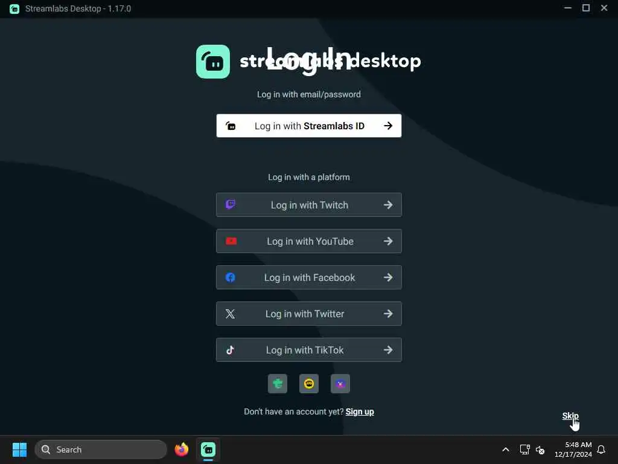This screenshot has height=464, width=618.
Task: Click the purple Nimo TV login icon
Action: [x=340, y=384]
